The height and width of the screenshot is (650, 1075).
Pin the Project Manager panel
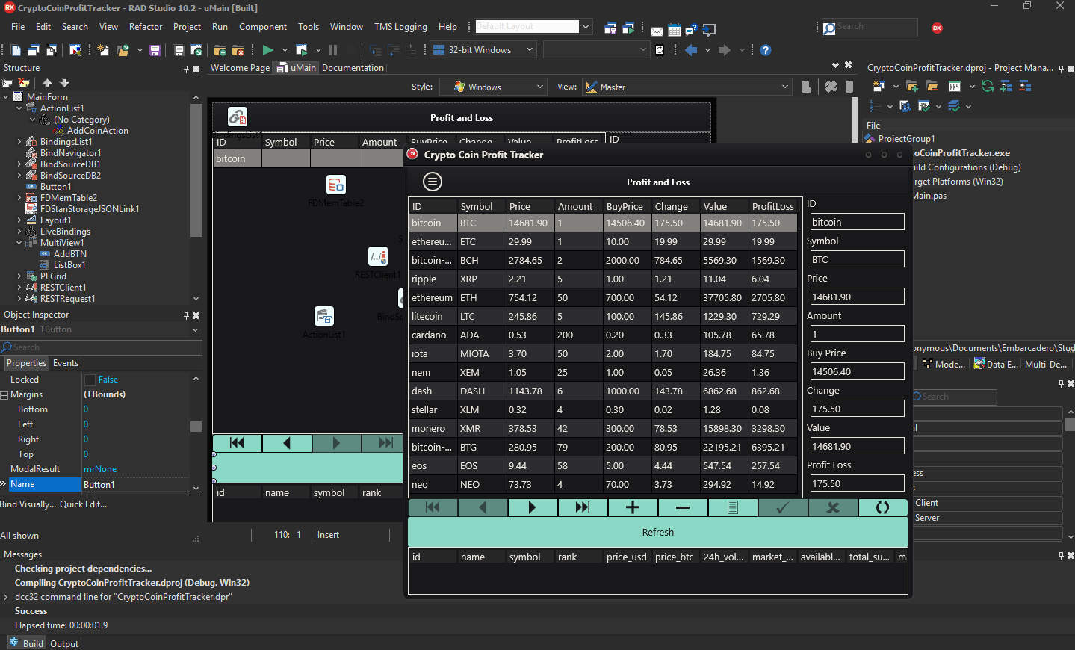tap(1061, 69)
